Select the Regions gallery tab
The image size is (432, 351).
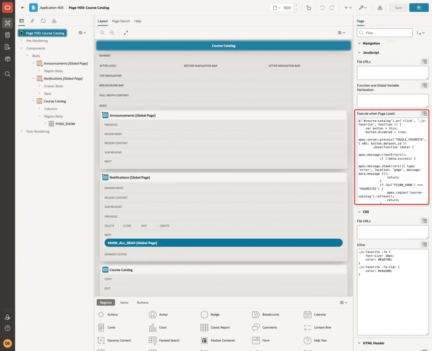[x=105, y=302]
